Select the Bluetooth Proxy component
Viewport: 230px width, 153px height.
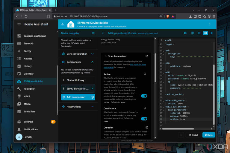pyautogui.click(x=78, y=80)
